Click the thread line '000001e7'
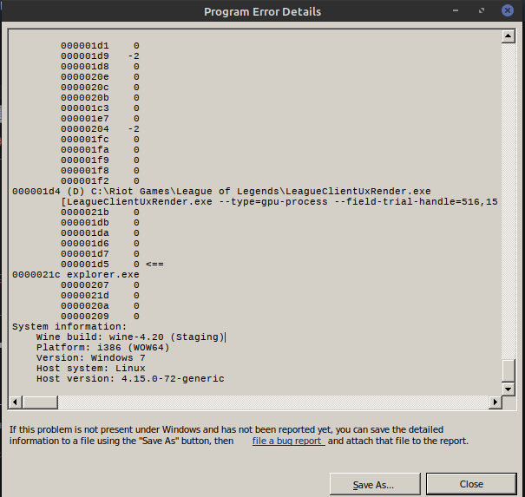This screenshot has width=525, height=497. (x=100, y=119)
